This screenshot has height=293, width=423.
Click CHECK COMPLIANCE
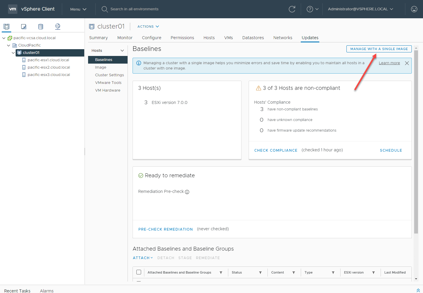[276, 150]
